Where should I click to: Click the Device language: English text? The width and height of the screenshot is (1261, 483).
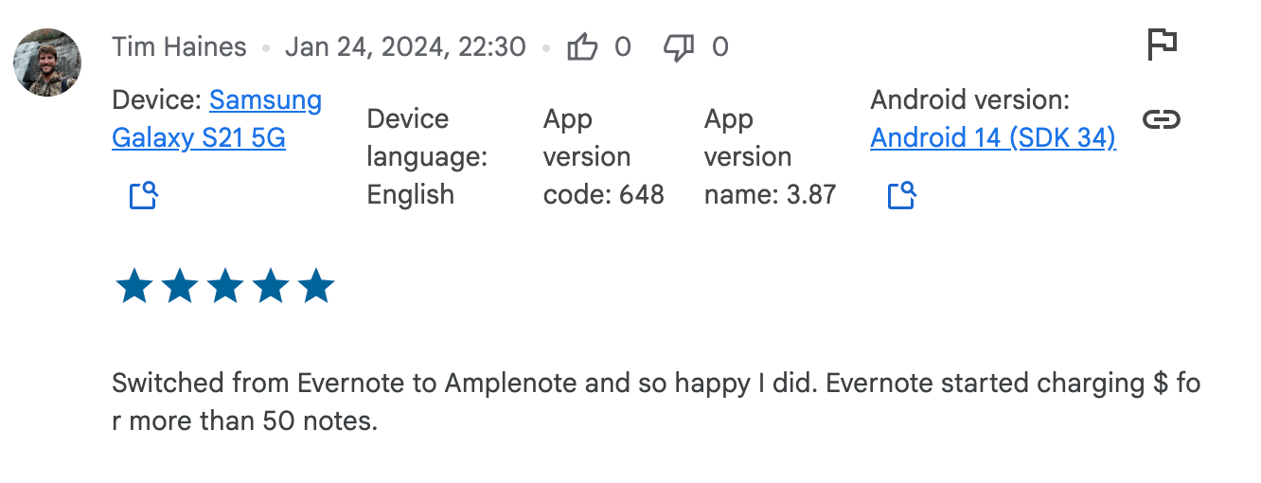click(x=427, y=157)
